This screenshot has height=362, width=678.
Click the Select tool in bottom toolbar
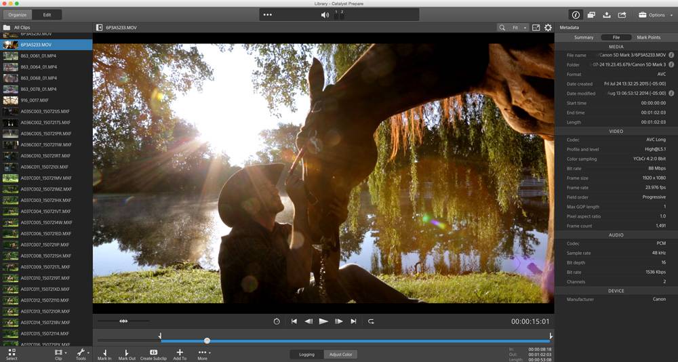coord(12,355)
